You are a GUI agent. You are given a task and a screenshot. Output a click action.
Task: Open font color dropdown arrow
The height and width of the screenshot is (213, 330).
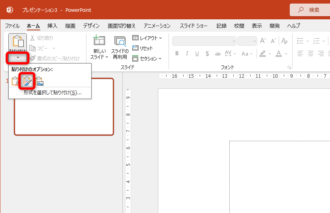pos(286,54)
